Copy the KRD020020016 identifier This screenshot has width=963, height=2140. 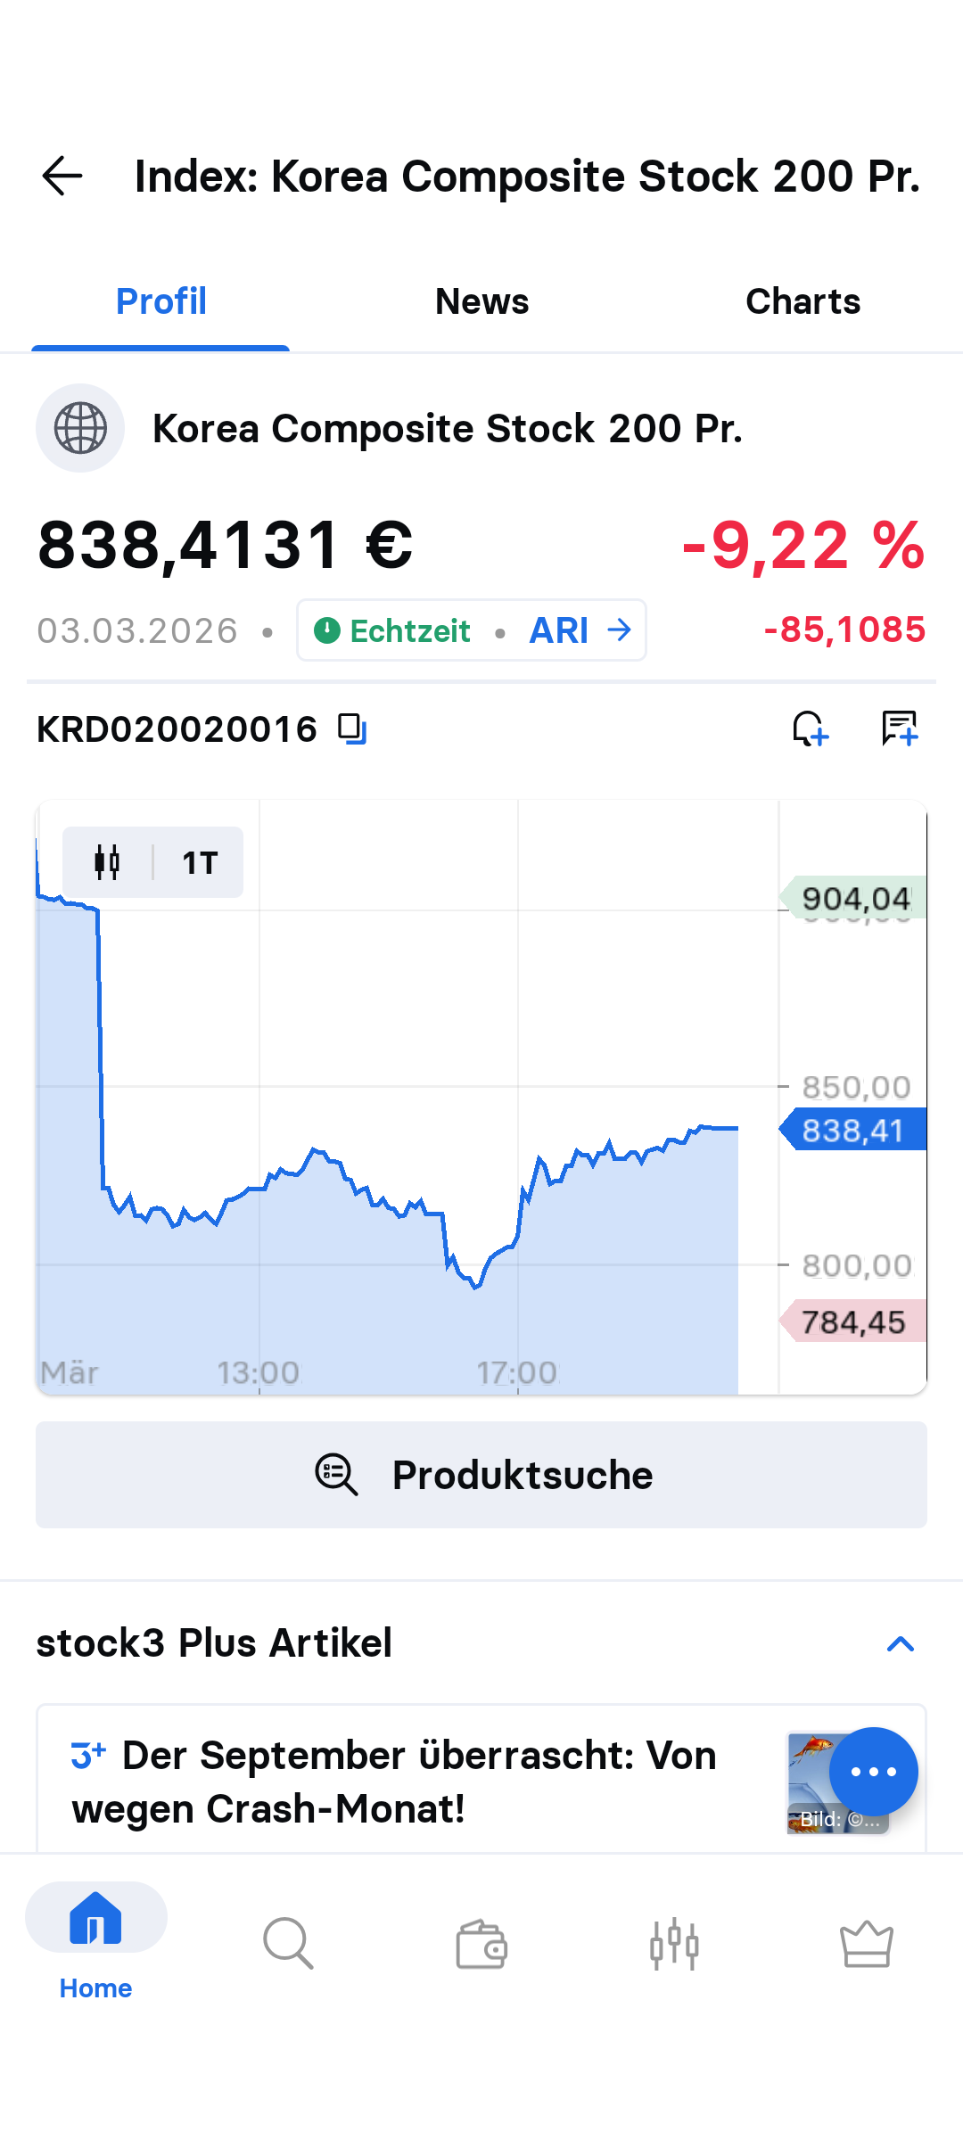[352, 728]
